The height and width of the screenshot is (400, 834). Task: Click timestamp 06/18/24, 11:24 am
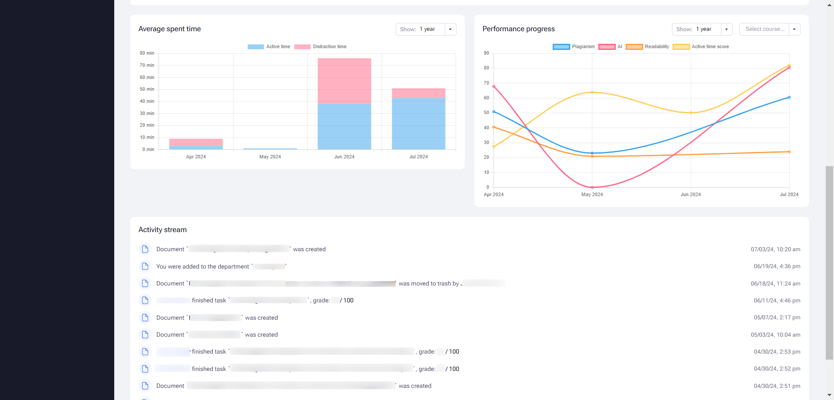[x=775, y=284]
